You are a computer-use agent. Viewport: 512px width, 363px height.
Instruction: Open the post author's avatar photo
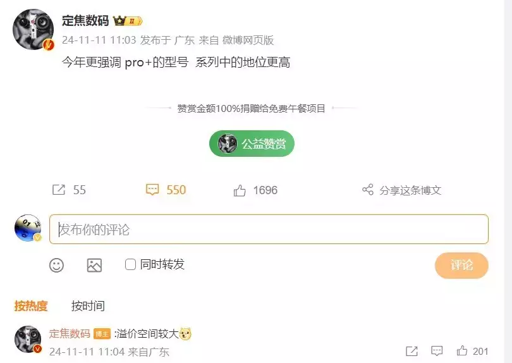point(33,29)
